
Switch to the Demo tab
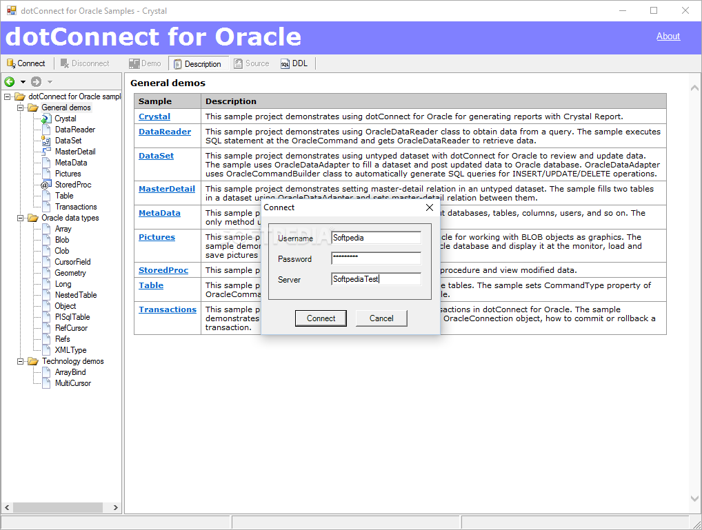145,63
